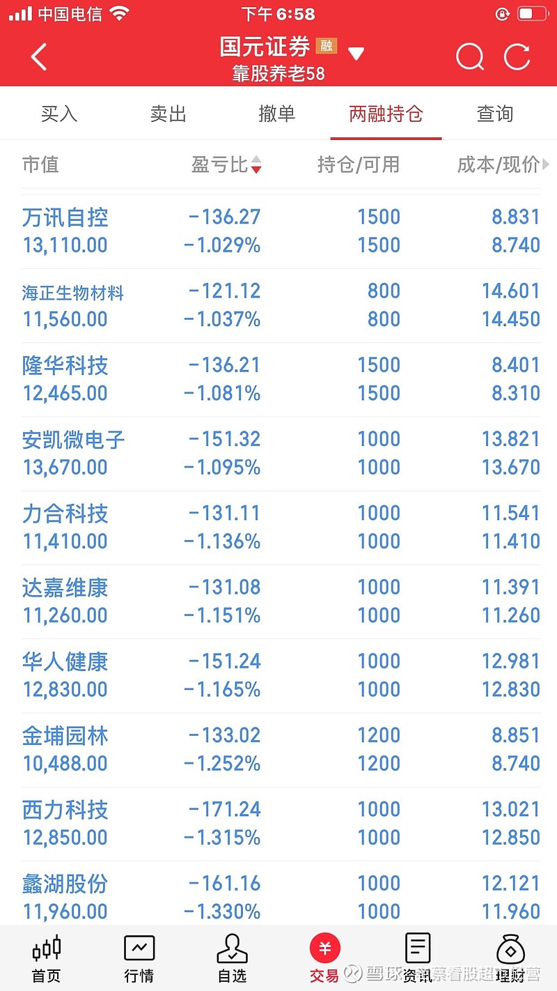Select the 两融持仓 tab
Viewport: 557px width, 991px height.
point(386,114)
